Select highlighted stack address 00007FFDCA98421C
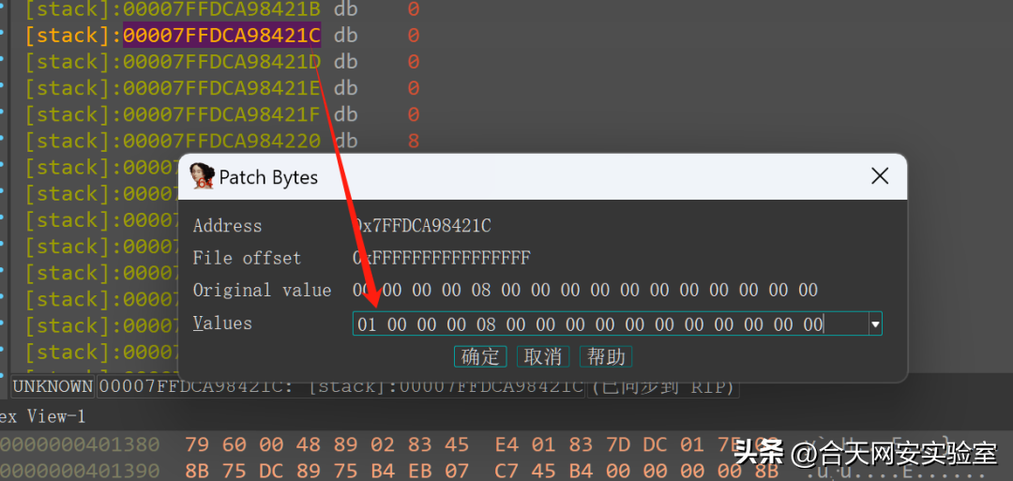 click(x=221, y=36)
